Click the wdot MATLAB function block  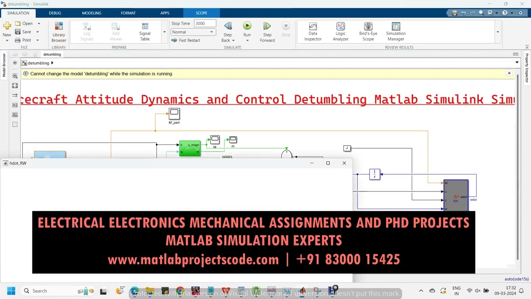pyautogui.click(x=456, y=195)
